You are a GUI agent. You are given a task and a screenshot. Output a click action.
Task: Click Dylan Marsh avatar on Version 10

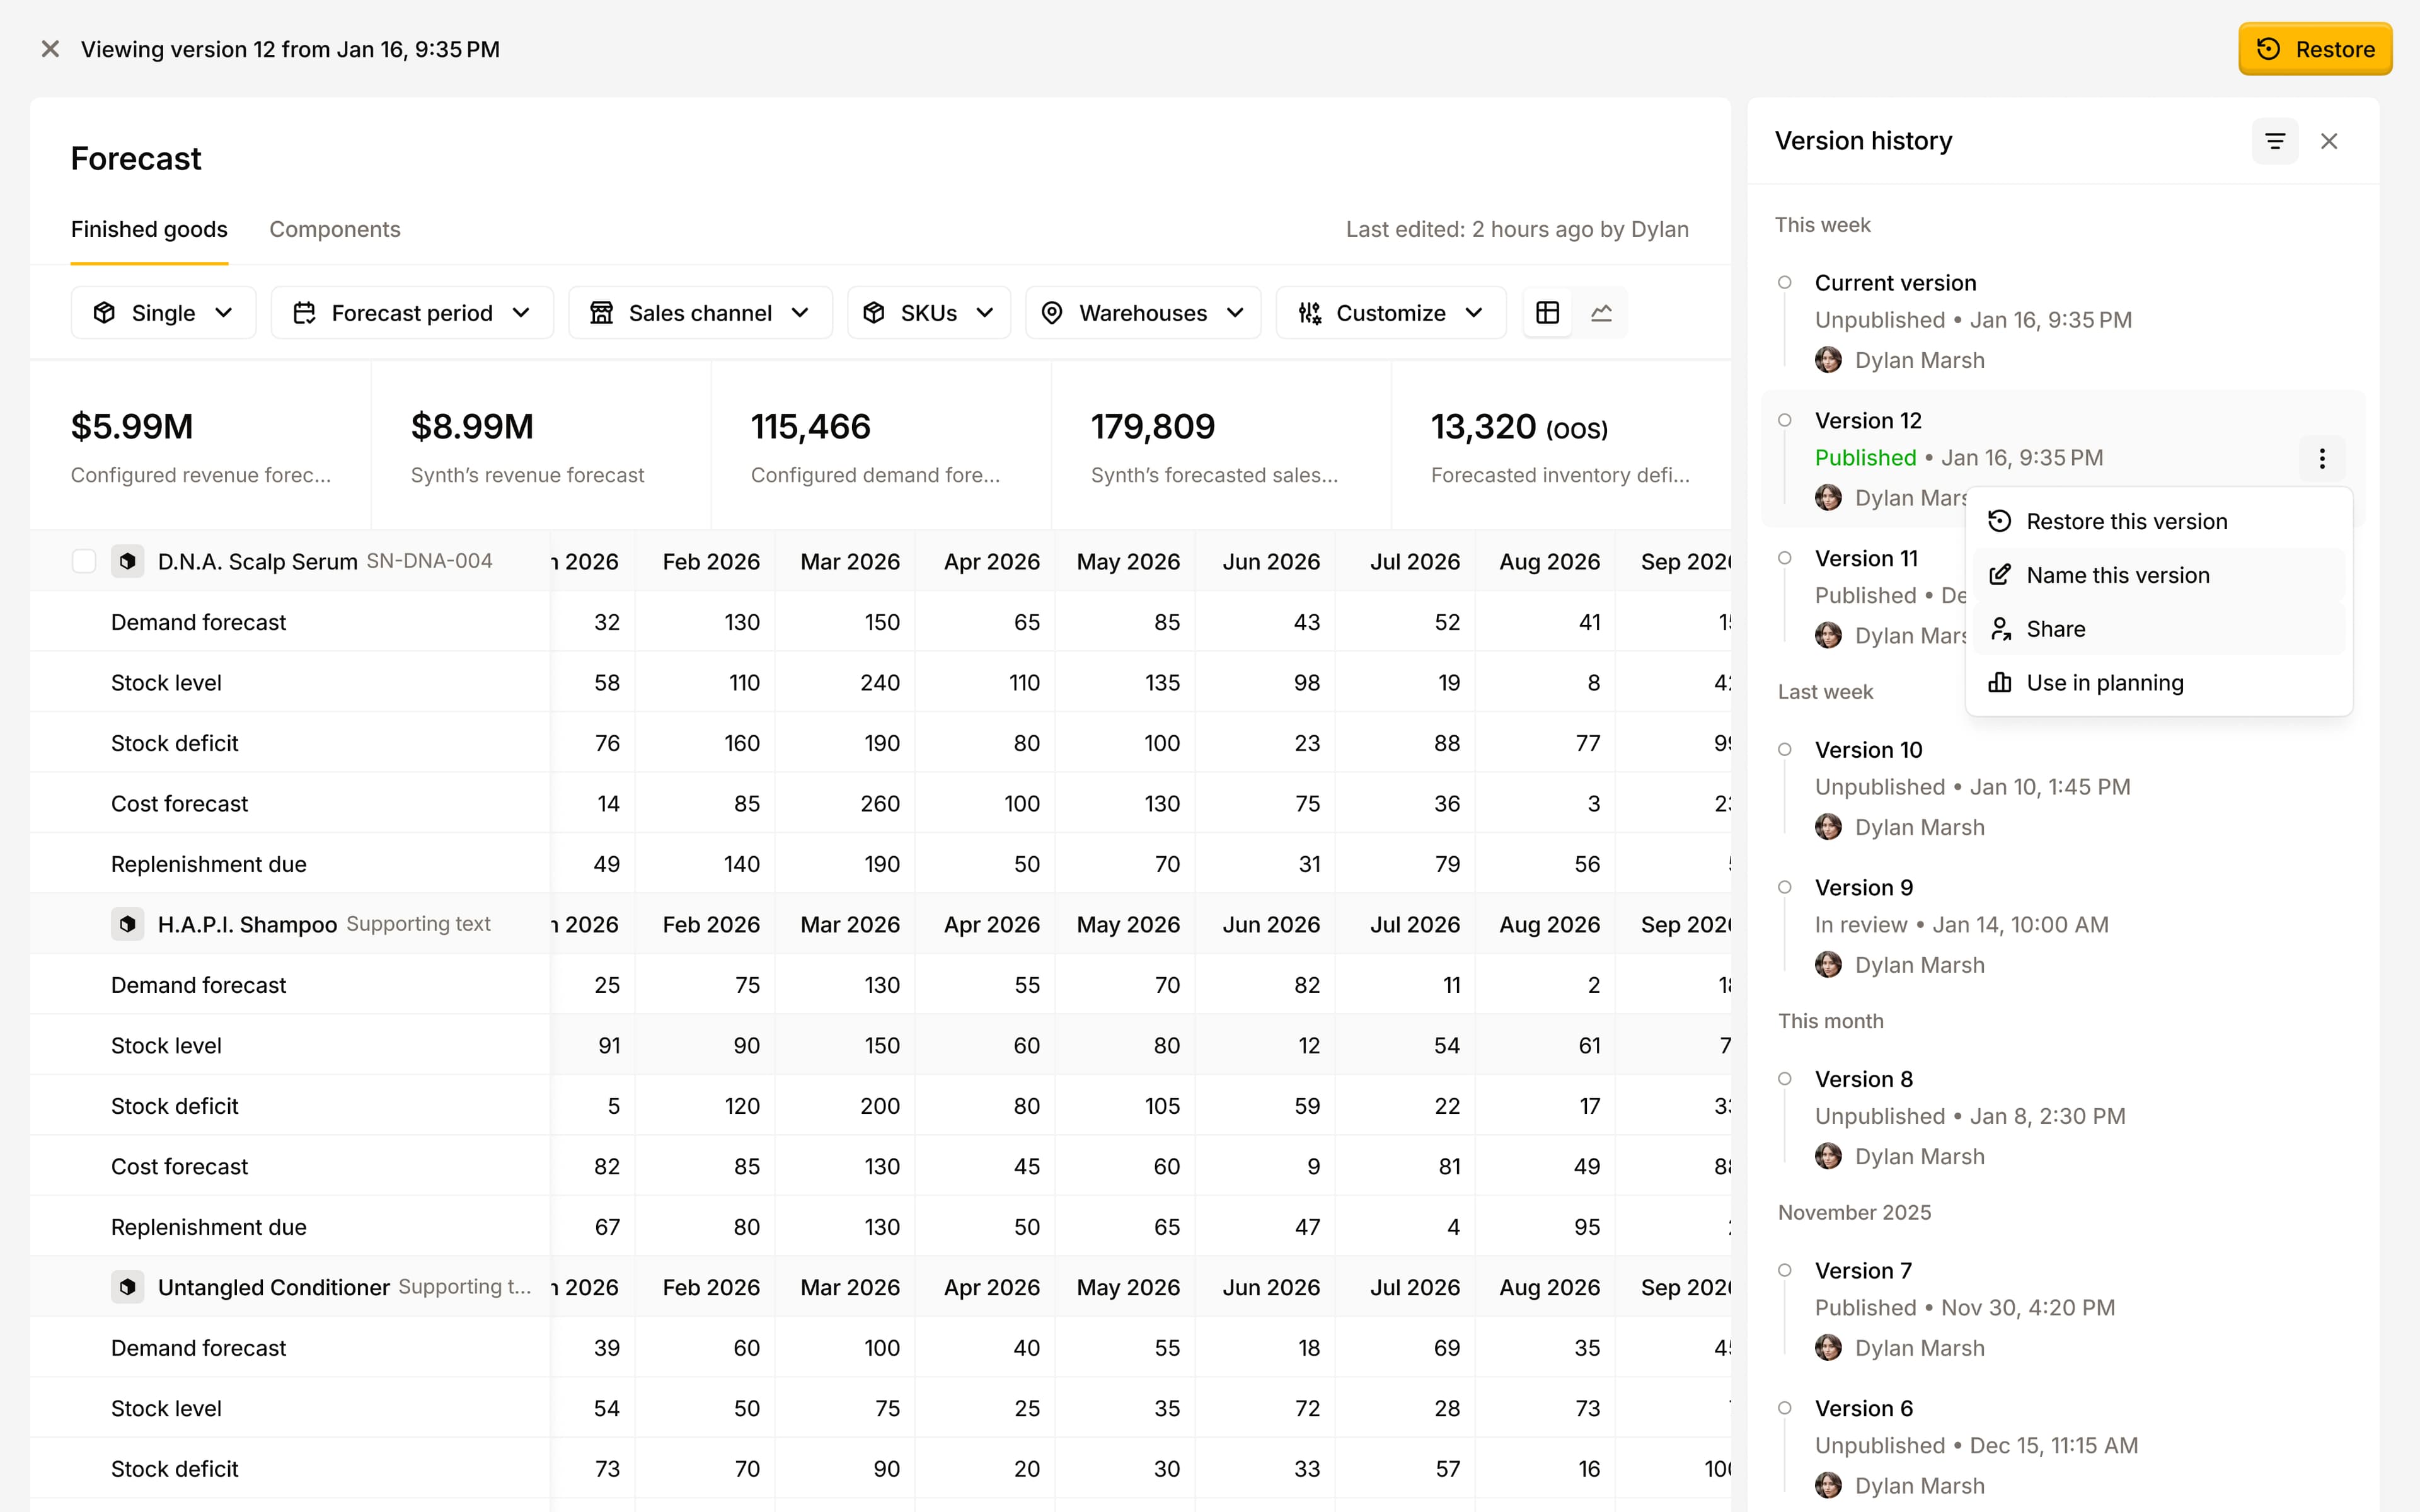tap(1828, 827)
